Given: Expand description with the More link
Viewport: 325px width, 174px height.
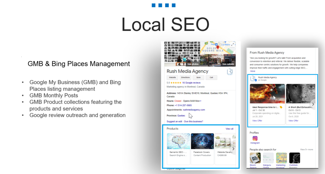Looking at the screenshot, I should pyautogui.click(x=253, y=71).
